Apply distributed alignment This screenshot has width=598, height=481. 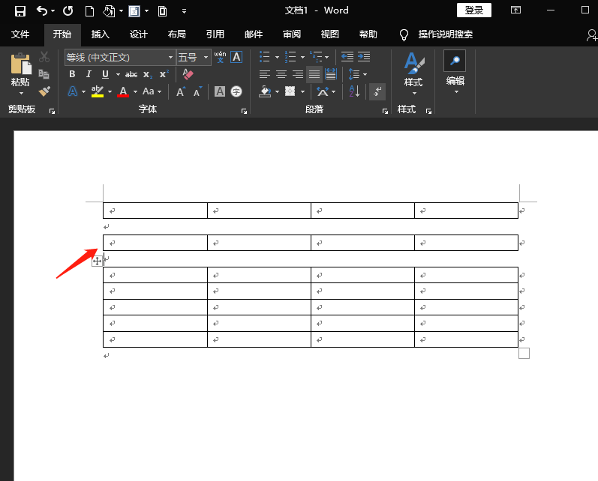[x=331, y=74]
